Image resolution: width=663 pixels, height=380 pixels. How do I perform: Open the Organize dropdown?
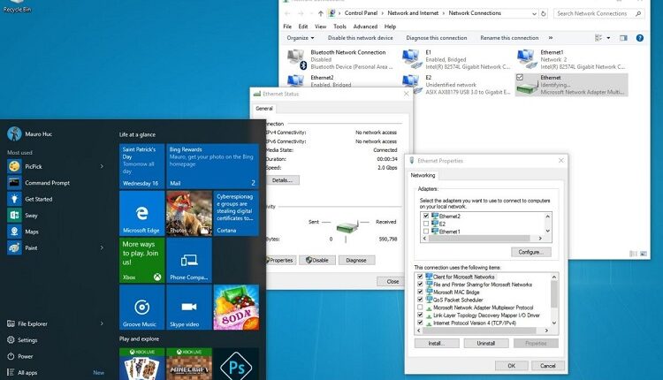pos(301,38)
